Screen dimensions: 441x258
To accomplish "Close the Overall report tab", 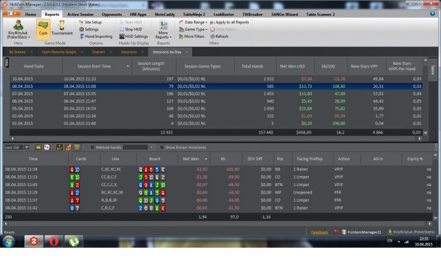I will coord(110,52).
